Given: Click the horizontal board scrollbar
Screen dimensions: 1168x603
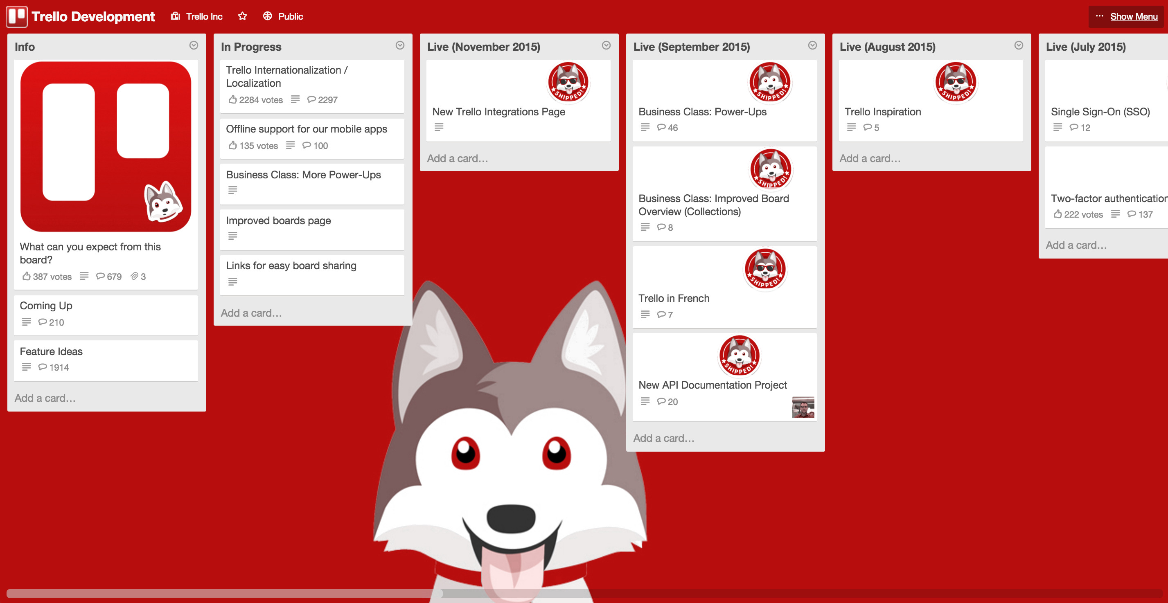Looking at the screenshot, I should tap(224, 594).
